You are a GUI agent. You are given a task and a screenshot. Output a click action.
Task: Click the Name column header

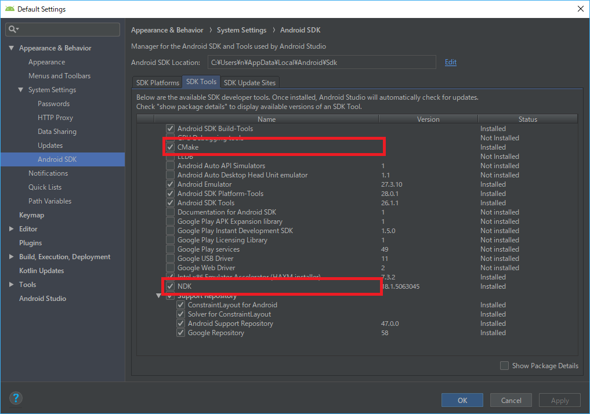click(x=266, y=119)
